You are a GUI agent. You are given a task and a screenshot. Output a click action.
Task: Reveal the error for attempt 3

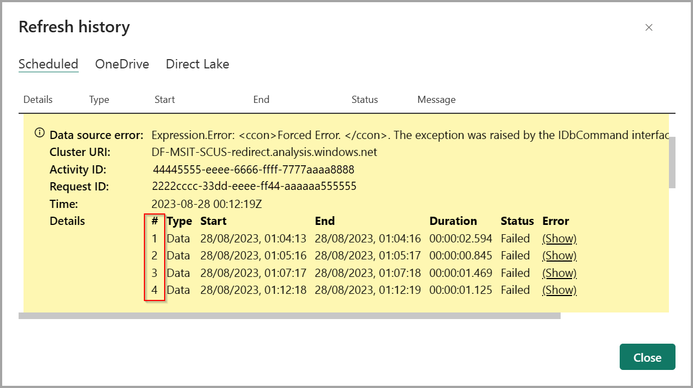pos(559,273)
